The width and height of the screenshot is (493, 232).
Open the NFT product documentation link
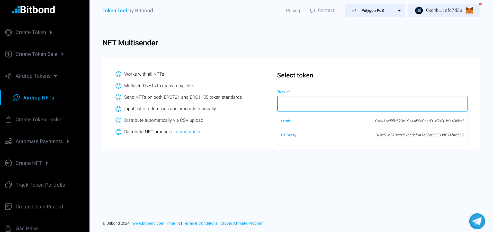tap(186, 132)
